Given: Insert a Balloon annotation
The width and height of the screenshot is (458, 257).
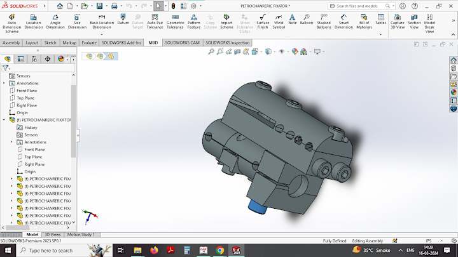Looking at the screenshot, I should click(307, 19).
